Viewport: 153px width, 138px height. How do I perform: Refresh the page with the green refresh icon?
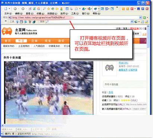point(34,9)
